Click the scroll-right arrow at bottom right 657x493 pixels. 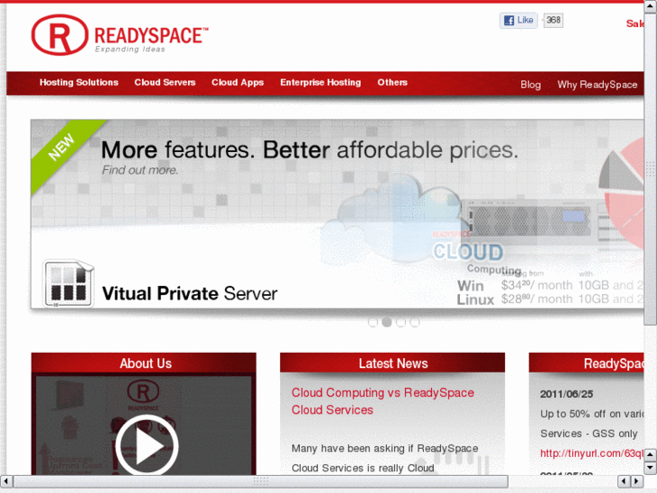pos(637,481)
